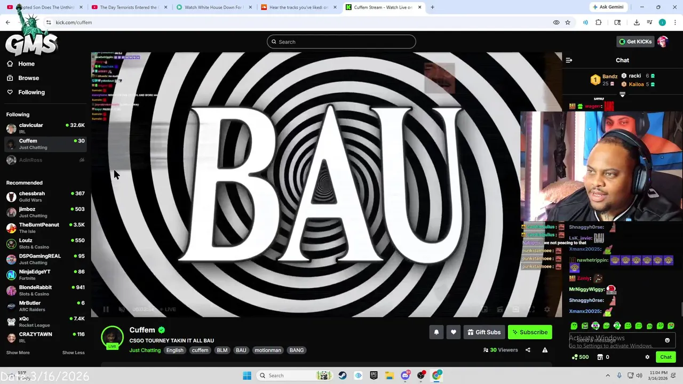Open the MrButler recommended channel
The image size is (683, 384).
tap(45, 306)
